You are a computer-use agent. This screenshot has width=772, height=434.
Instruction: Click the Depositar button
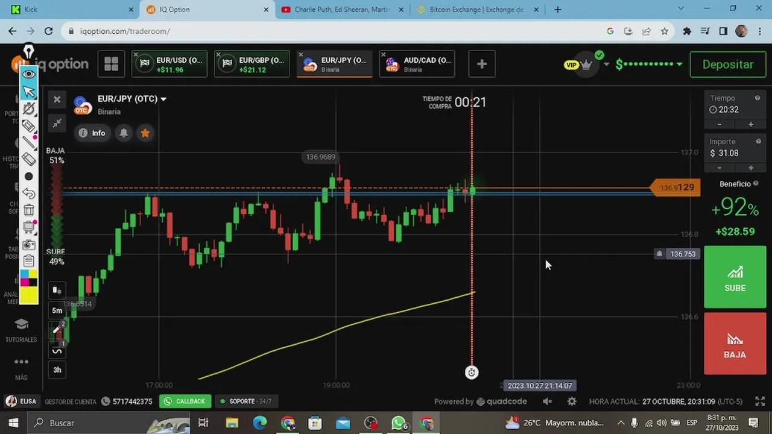(728, 64)
